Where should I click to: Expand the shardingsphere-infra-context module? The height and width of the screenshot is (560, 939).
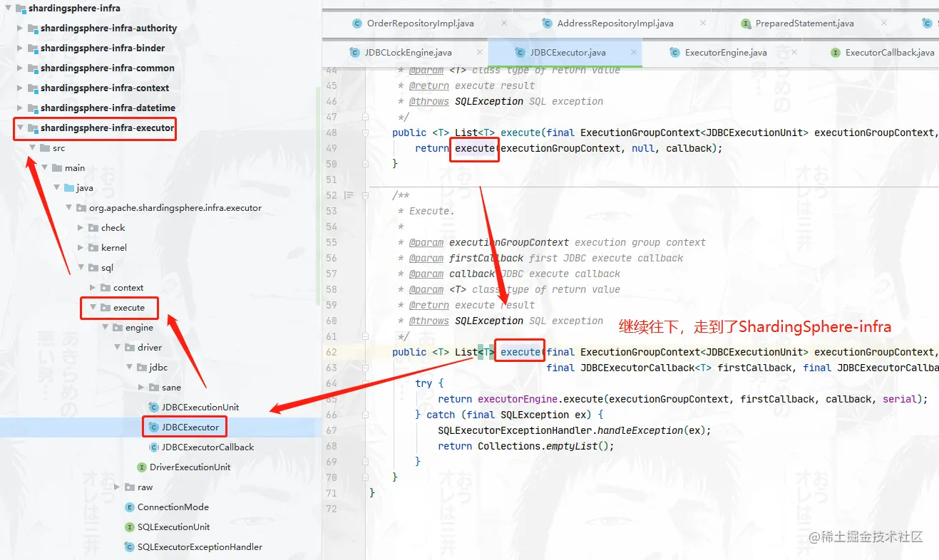pos(20,88)
